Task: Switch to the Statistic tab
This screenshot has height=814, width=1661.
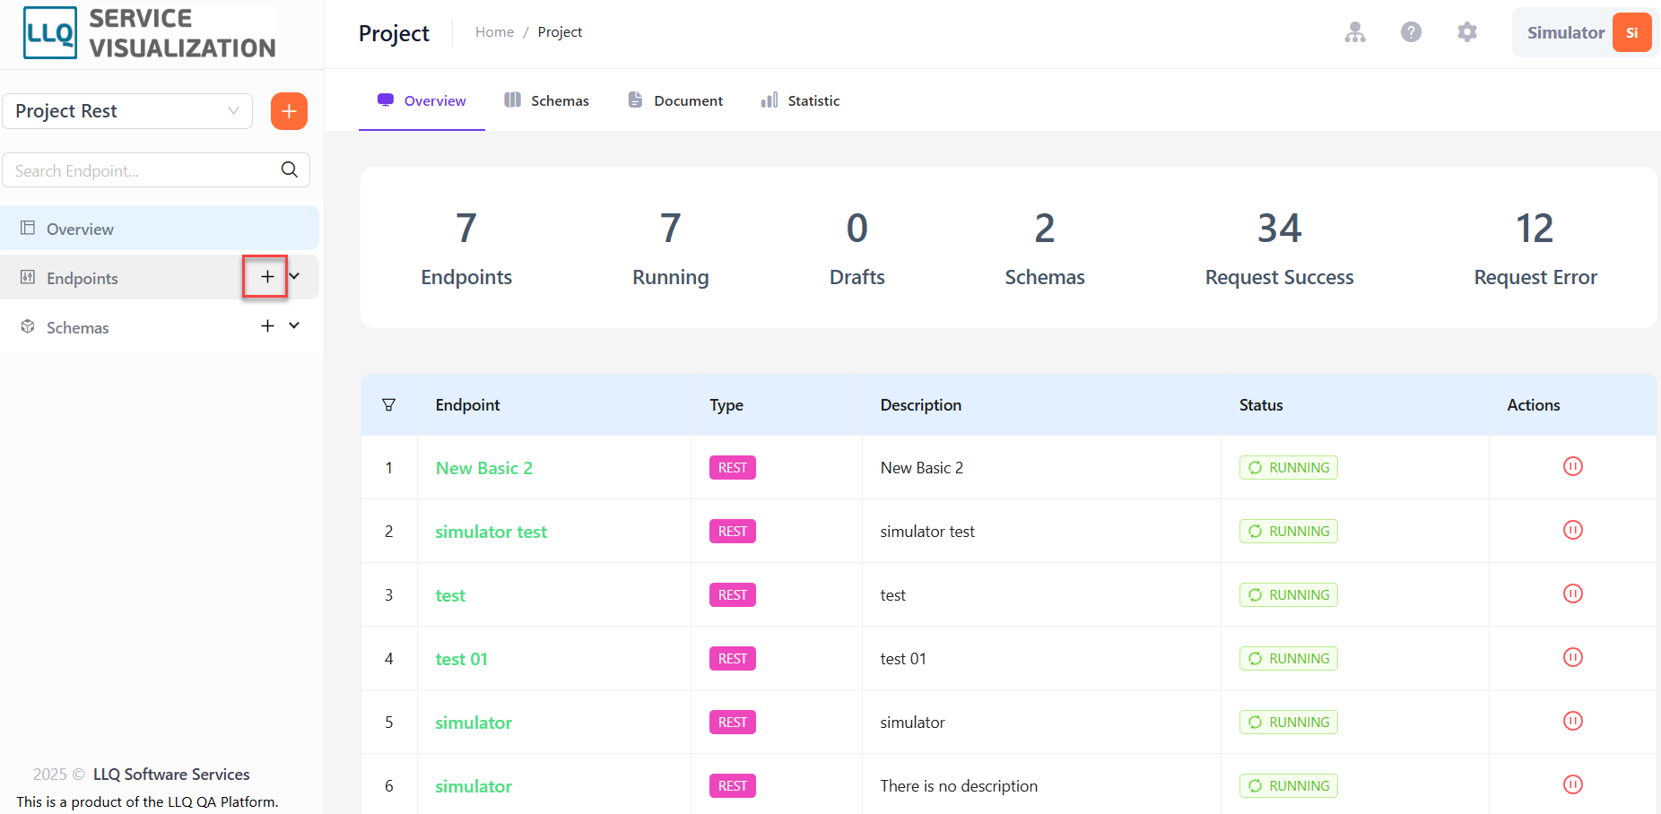Action: 800,100
